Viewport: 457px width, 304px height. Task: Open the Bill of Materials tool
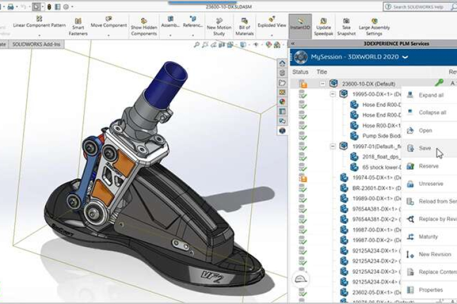pyautogui.click(x=244, y=27)
